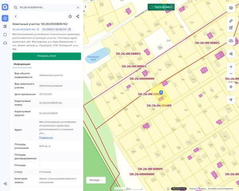
Task: Select the ruler measurement tool
Action: 231,20
